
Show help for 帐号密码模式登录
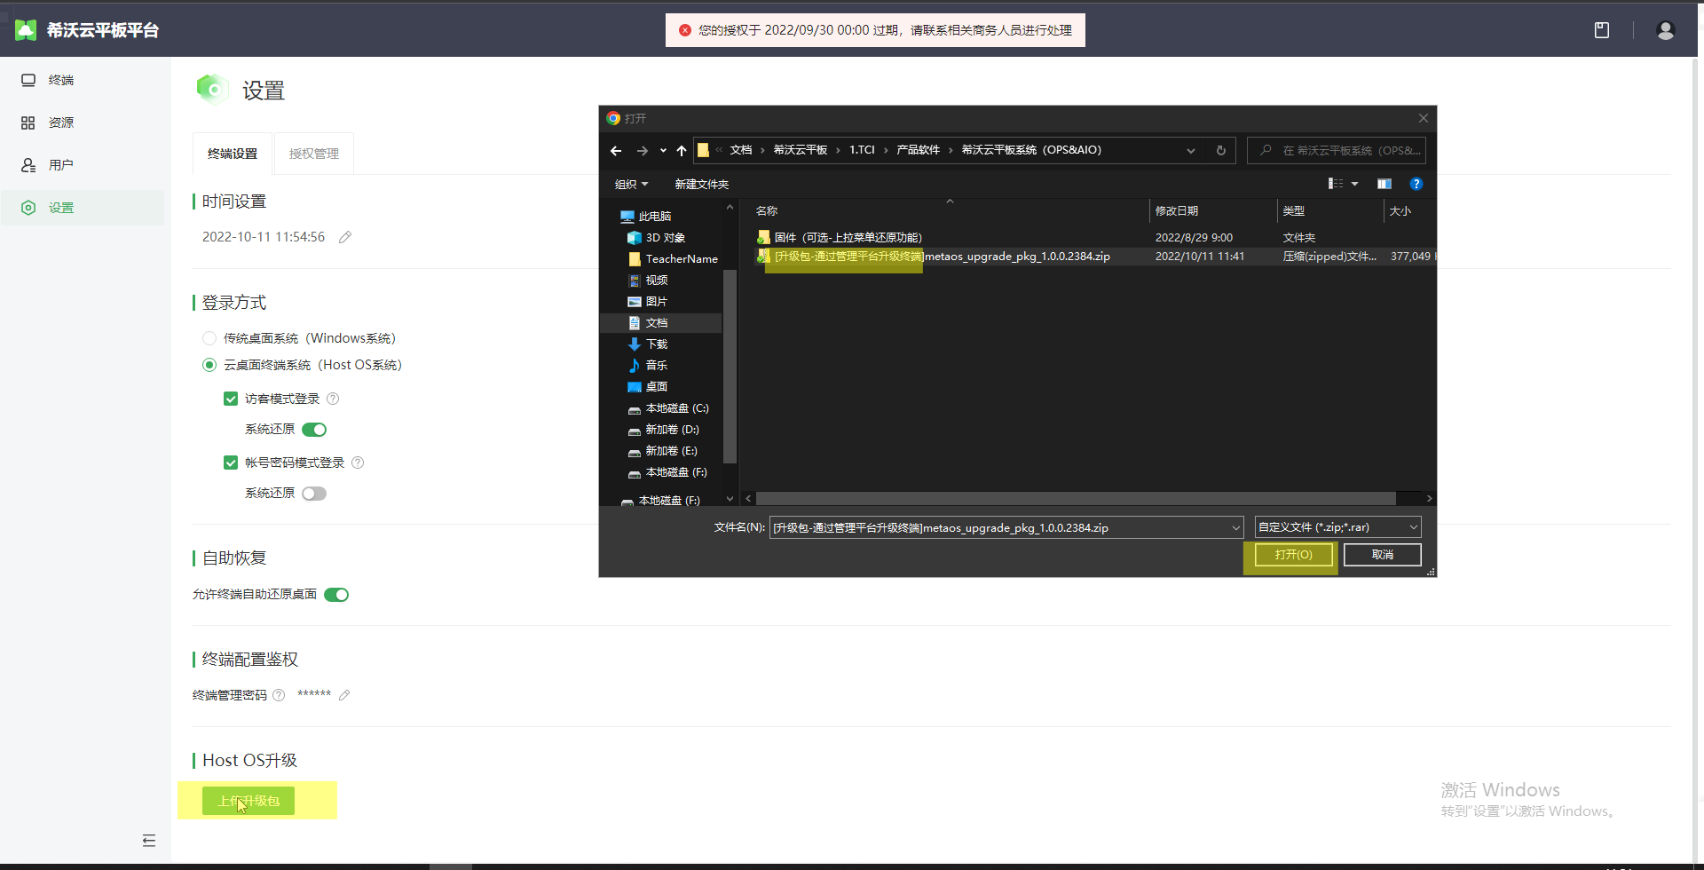click(358, 463)
